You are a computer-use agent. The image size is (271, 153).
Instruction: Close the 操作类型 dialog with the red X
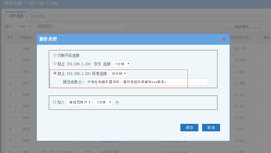click(x=224, y=39)
